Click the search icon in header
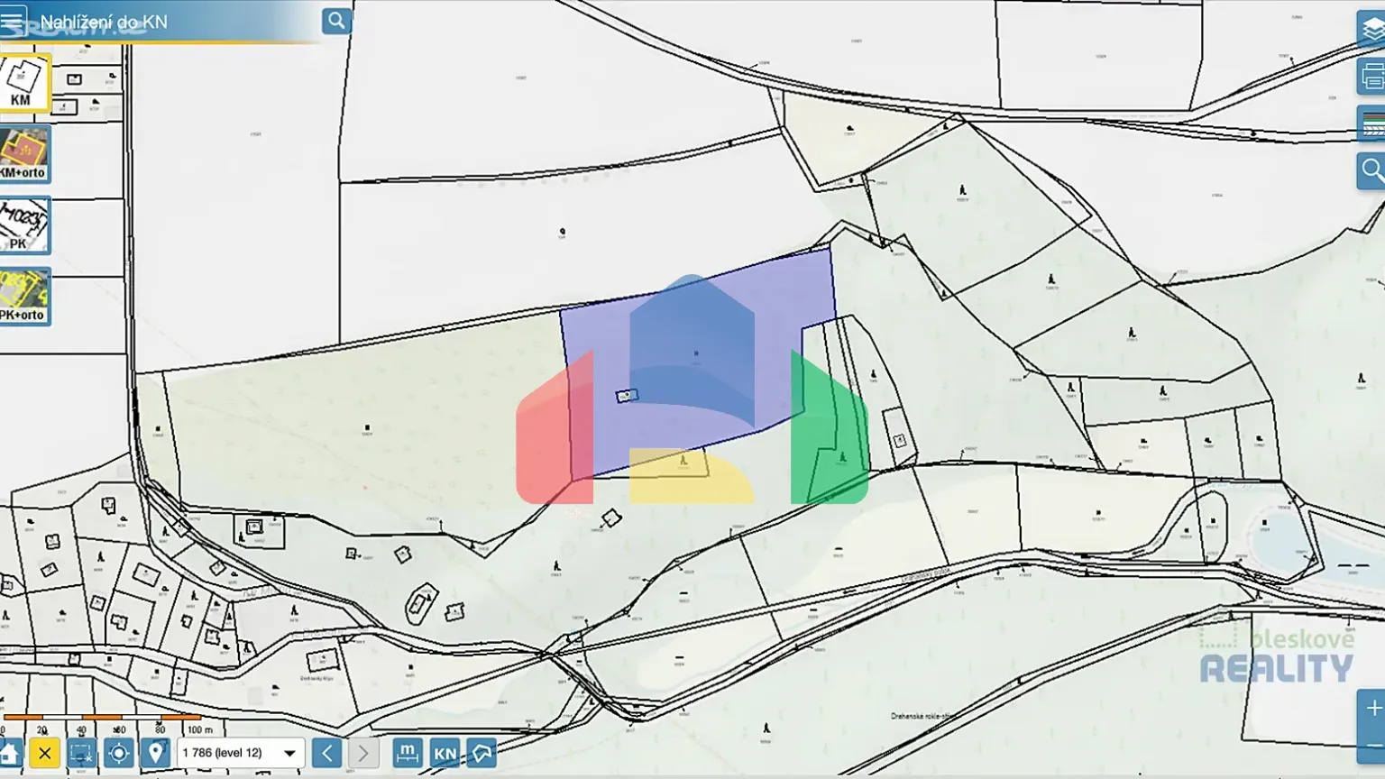The width and height of the screenshot is (1385, 779). pos(336,21)
